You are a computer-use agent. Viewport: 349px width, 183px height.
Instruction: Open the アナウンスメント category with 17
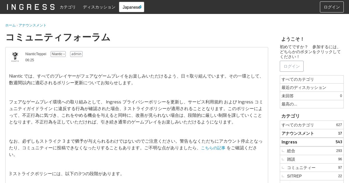tap(312, 133)
